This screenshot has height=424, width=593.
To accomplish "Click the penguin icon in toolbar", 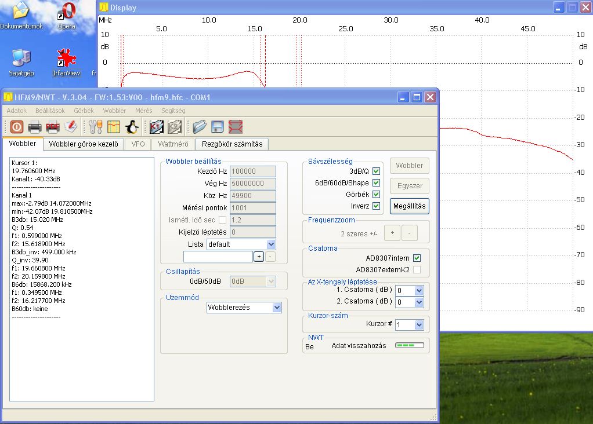I will tap(132, 126).
